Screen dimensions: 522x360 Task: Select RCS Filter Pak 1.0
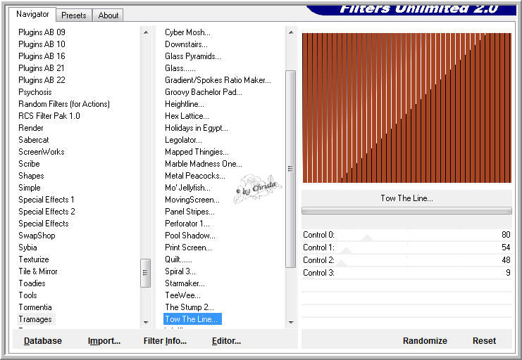[49, 116]
